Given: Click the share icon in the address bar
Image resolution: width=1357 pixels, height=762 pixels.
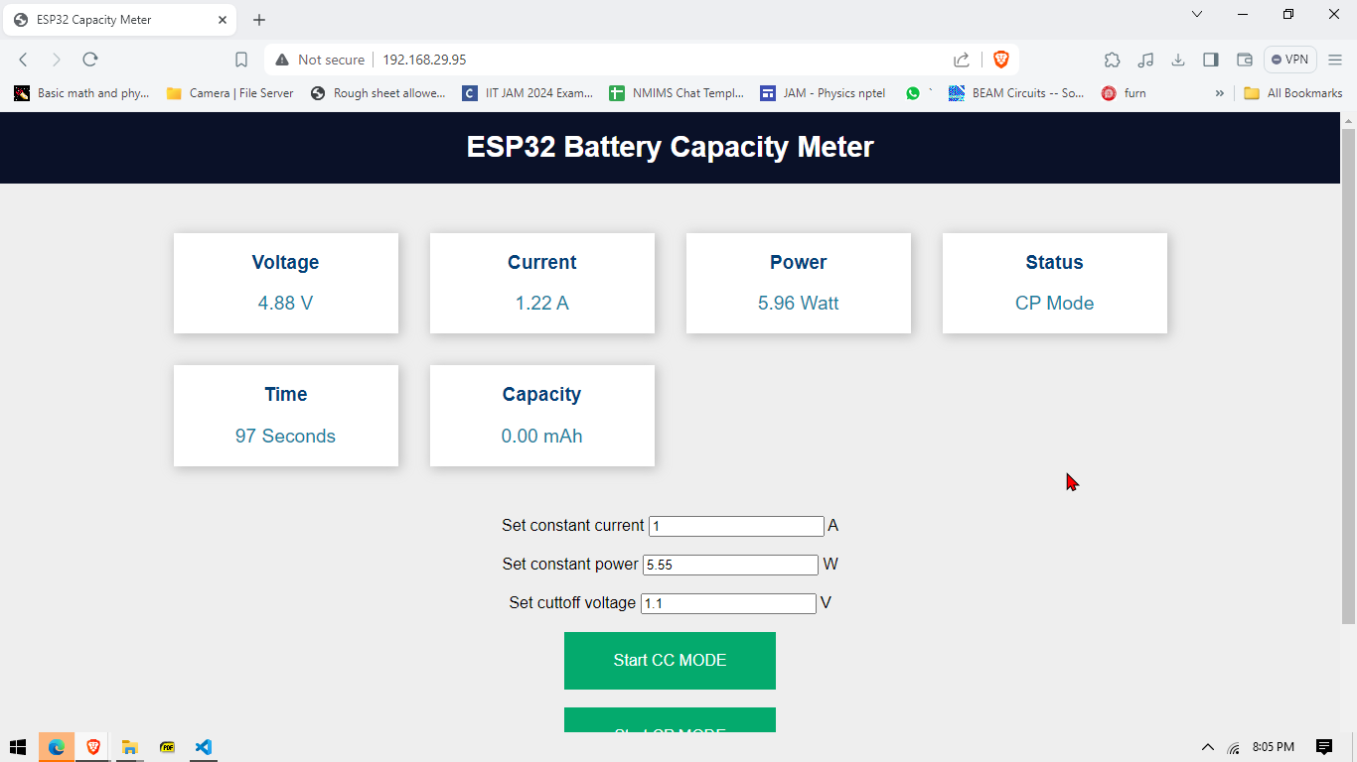Looking at the screenshot, I should (x=962, y=60).
